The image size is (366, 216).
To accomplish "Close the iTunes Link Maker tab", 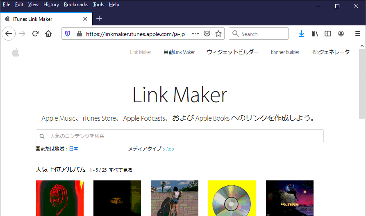I will (85, 19).
